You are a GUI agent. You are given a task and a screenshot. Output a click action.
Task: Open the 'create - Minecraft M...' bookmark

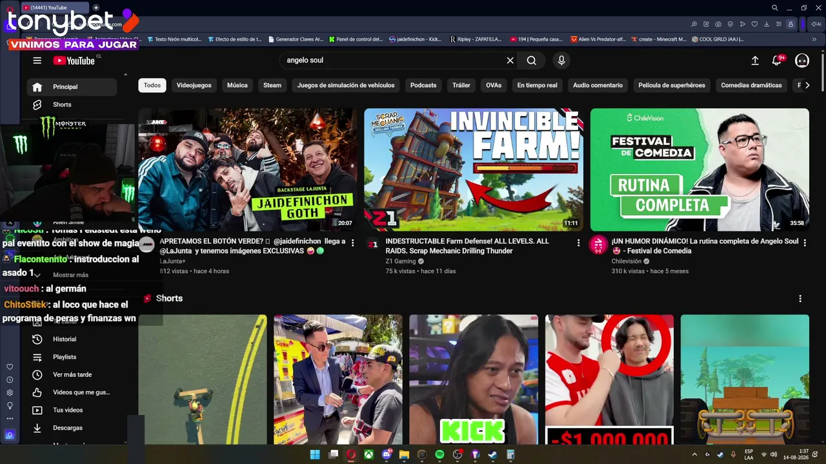pos(658,39)
